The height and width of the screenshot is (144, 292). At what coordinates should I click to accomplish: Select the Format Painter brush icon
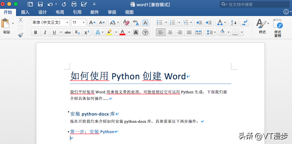[21, 35]
